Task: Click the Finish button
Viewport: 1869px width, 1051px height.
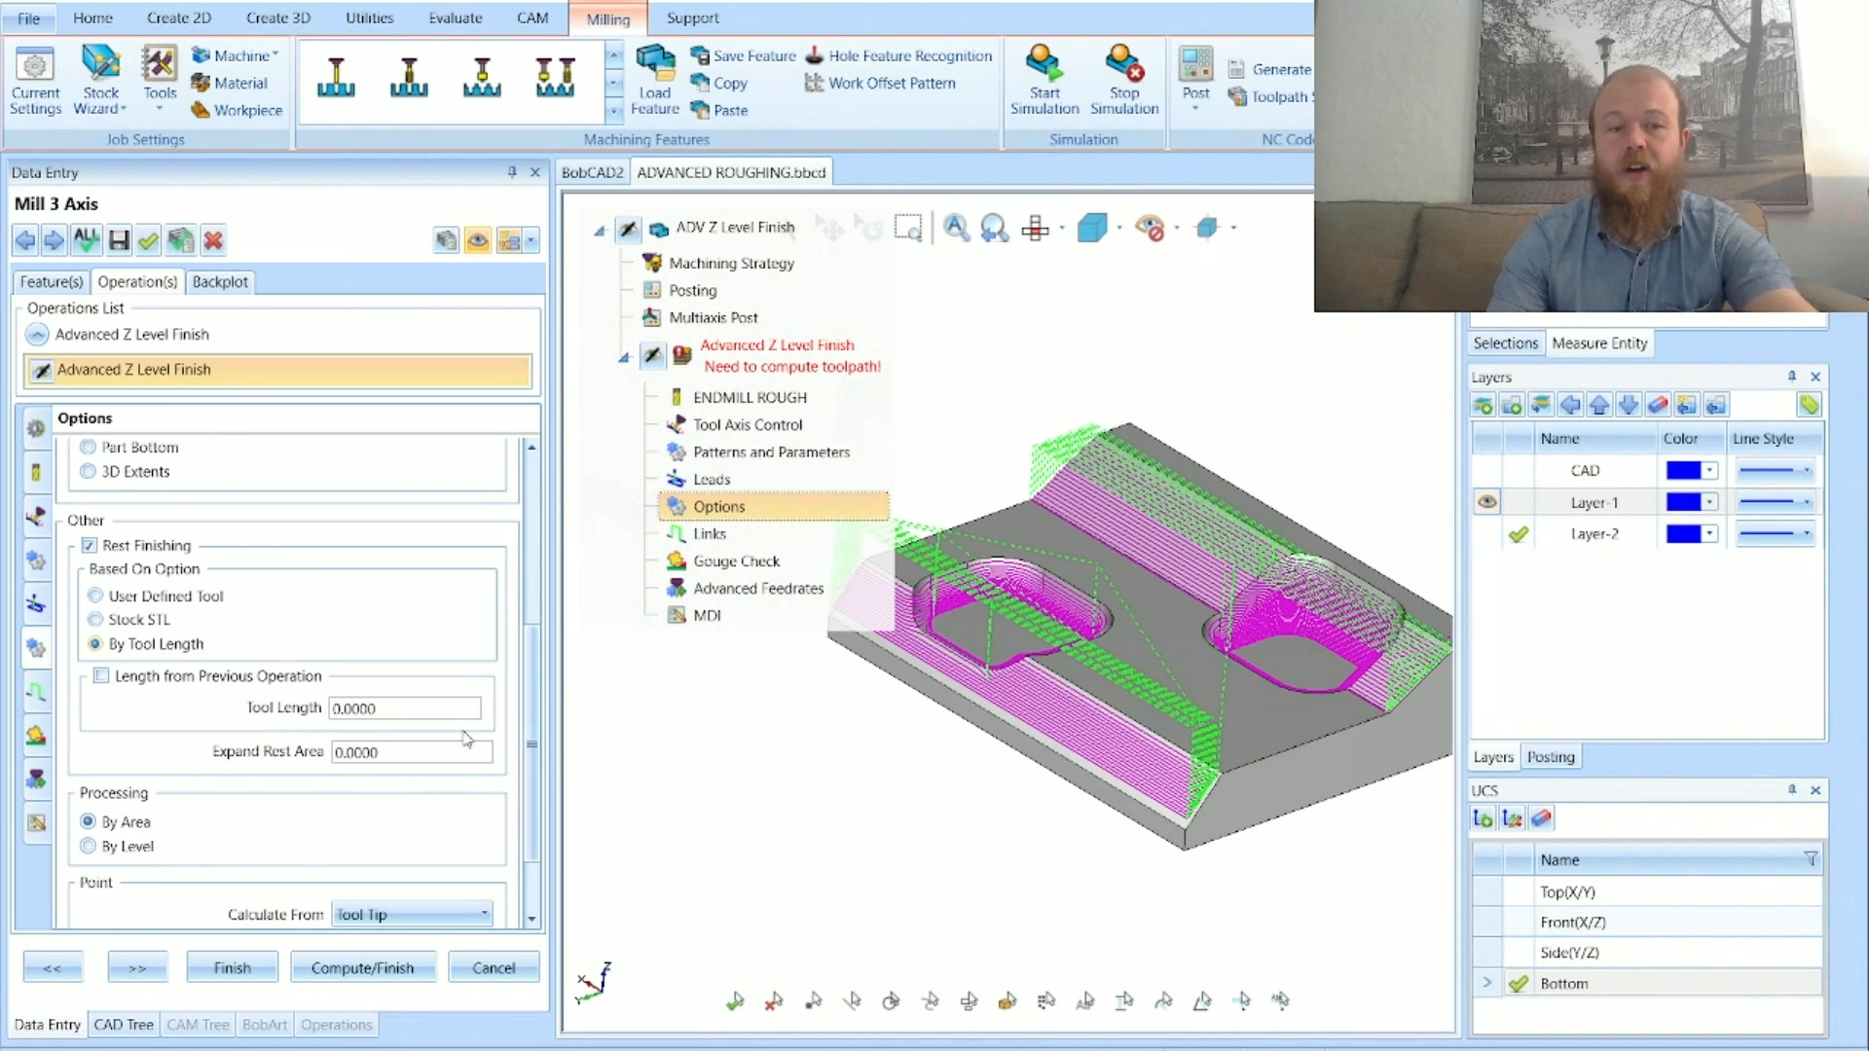Action: click(232, 967)
